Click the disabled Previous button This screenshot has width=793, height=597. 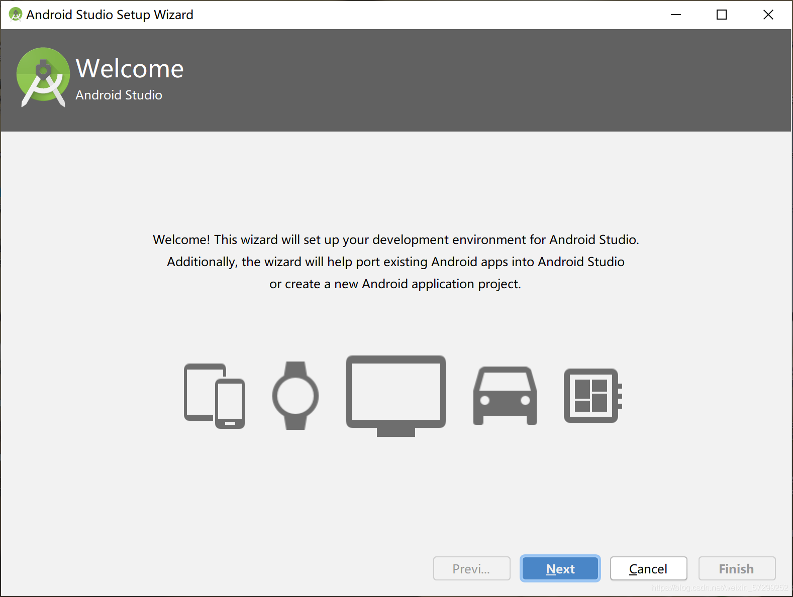coord(471,568)
